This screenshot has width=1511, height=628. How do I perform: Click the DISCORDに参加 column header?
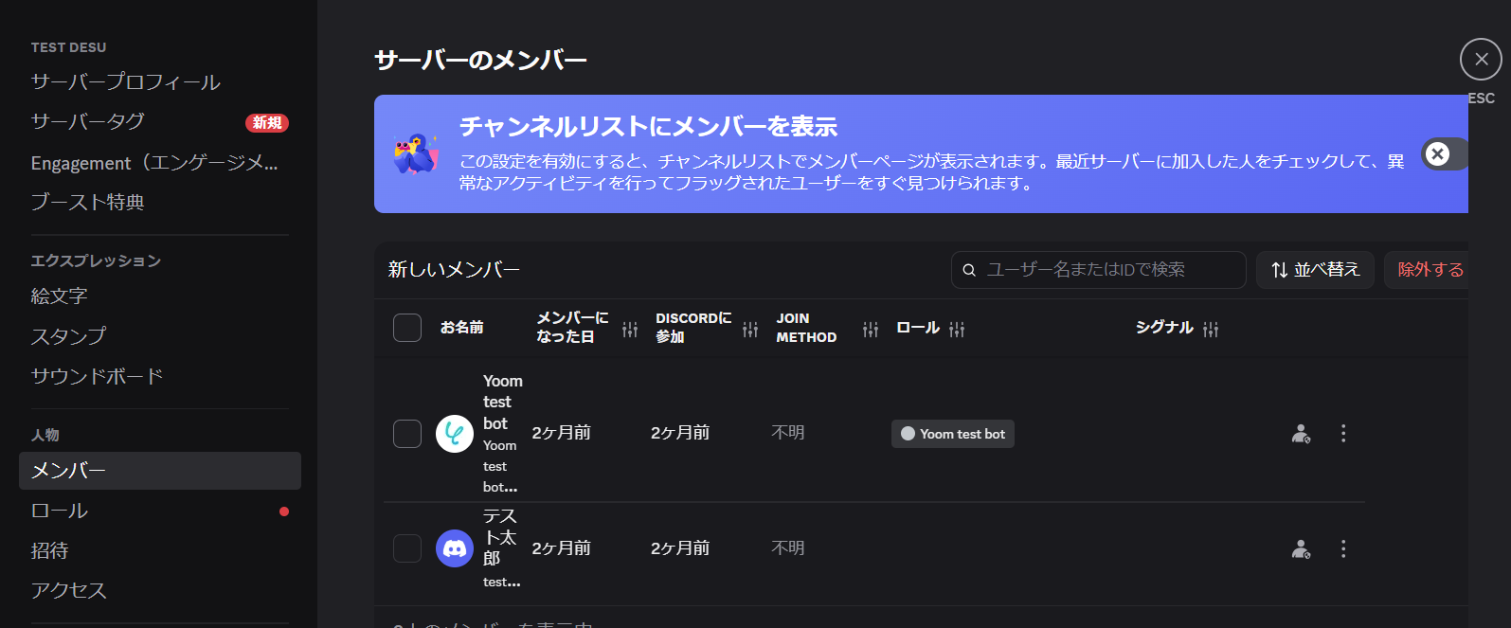693,328
